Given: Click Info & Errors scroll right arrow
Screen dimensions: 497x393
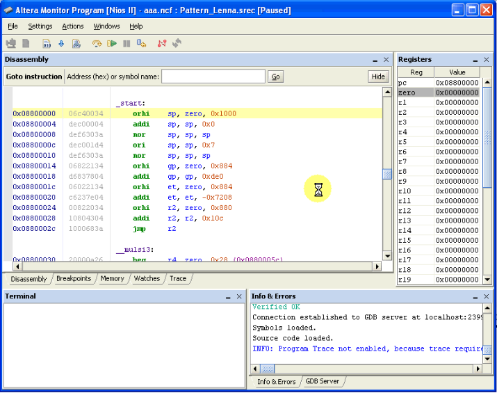Looking at the screenshot, I should click(x=478, y=369).
